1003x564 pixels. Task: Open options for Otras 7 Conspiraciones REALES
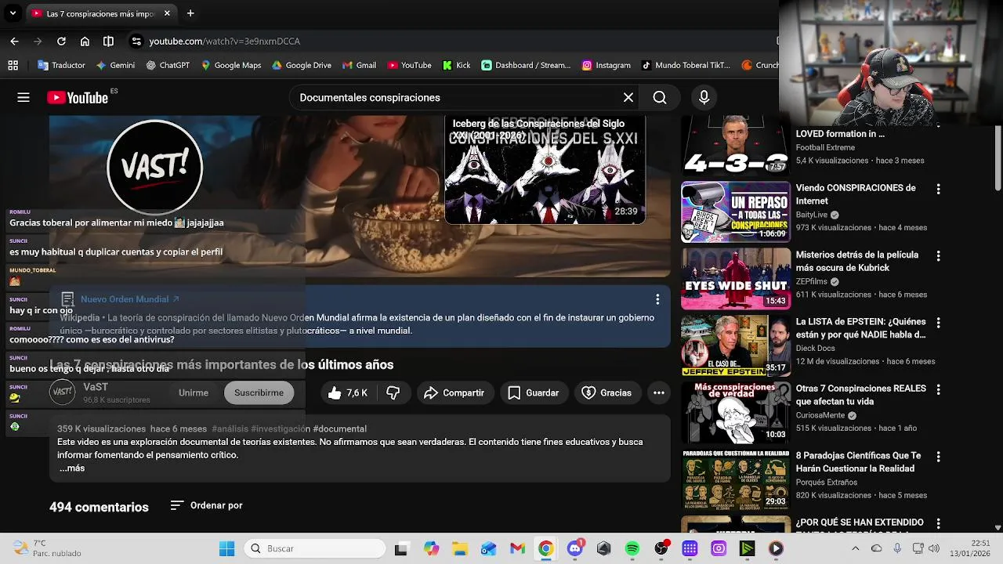click(938, 389)
